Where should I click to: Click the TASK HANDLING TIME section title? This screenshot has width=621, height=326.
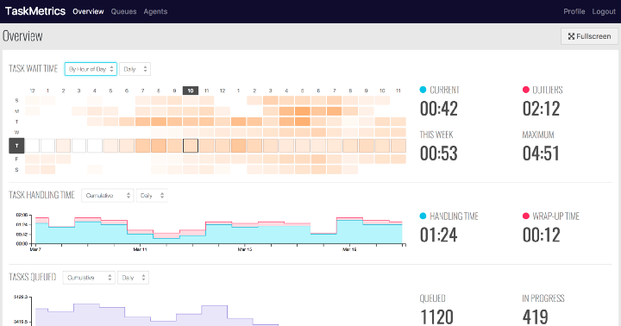coord(41,195)
